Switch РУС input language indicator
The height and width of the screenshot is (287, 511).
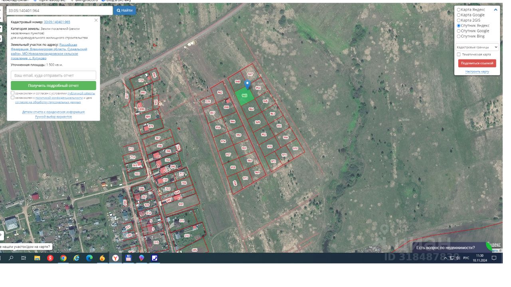click(466, 258)
